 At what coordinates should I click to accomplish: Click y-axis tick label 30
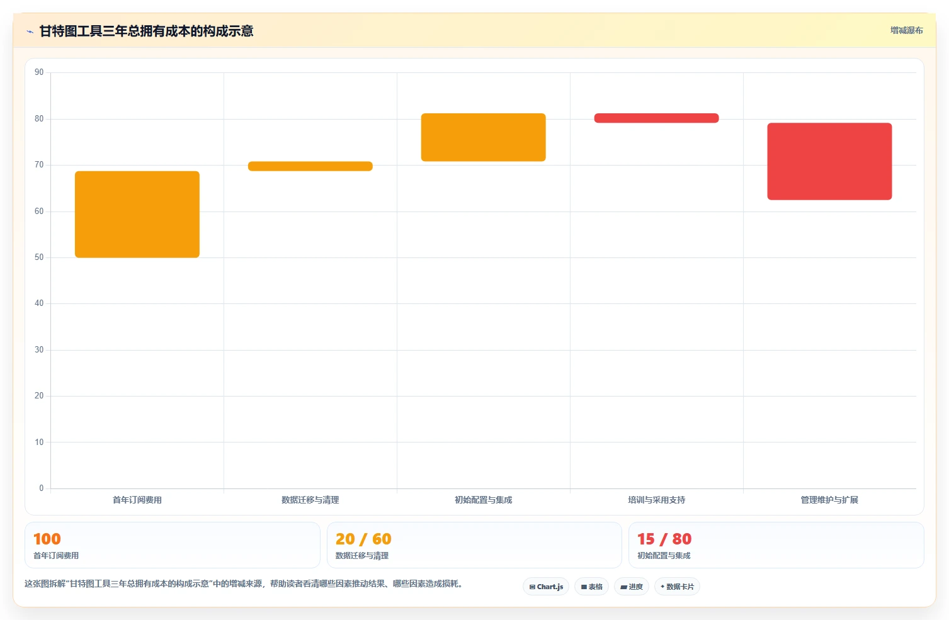pos(39,350)
